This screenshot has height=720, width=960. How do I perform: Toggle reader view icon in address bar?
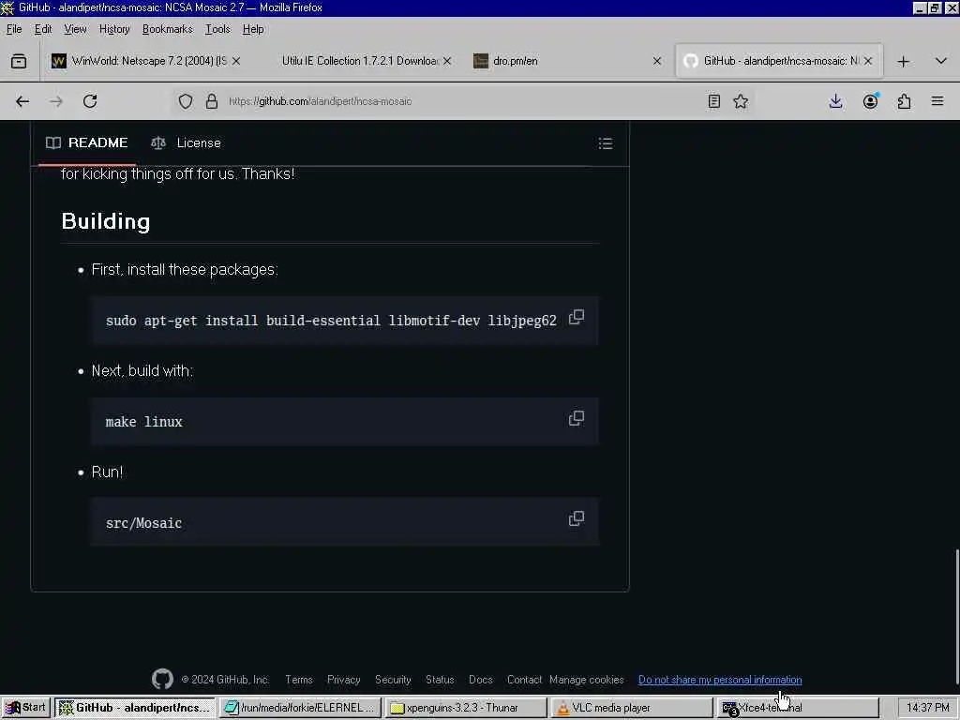pyautogui.click(x=713, y=101)
